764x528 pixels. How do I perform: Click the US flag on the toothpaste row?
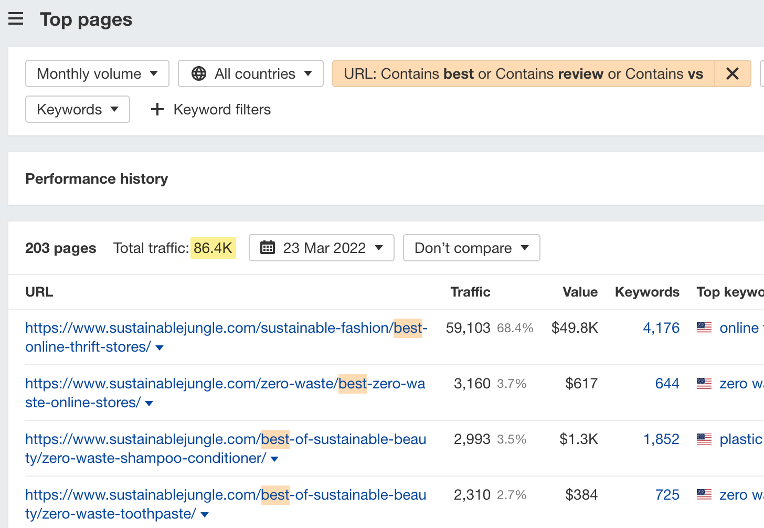(703, 494)
